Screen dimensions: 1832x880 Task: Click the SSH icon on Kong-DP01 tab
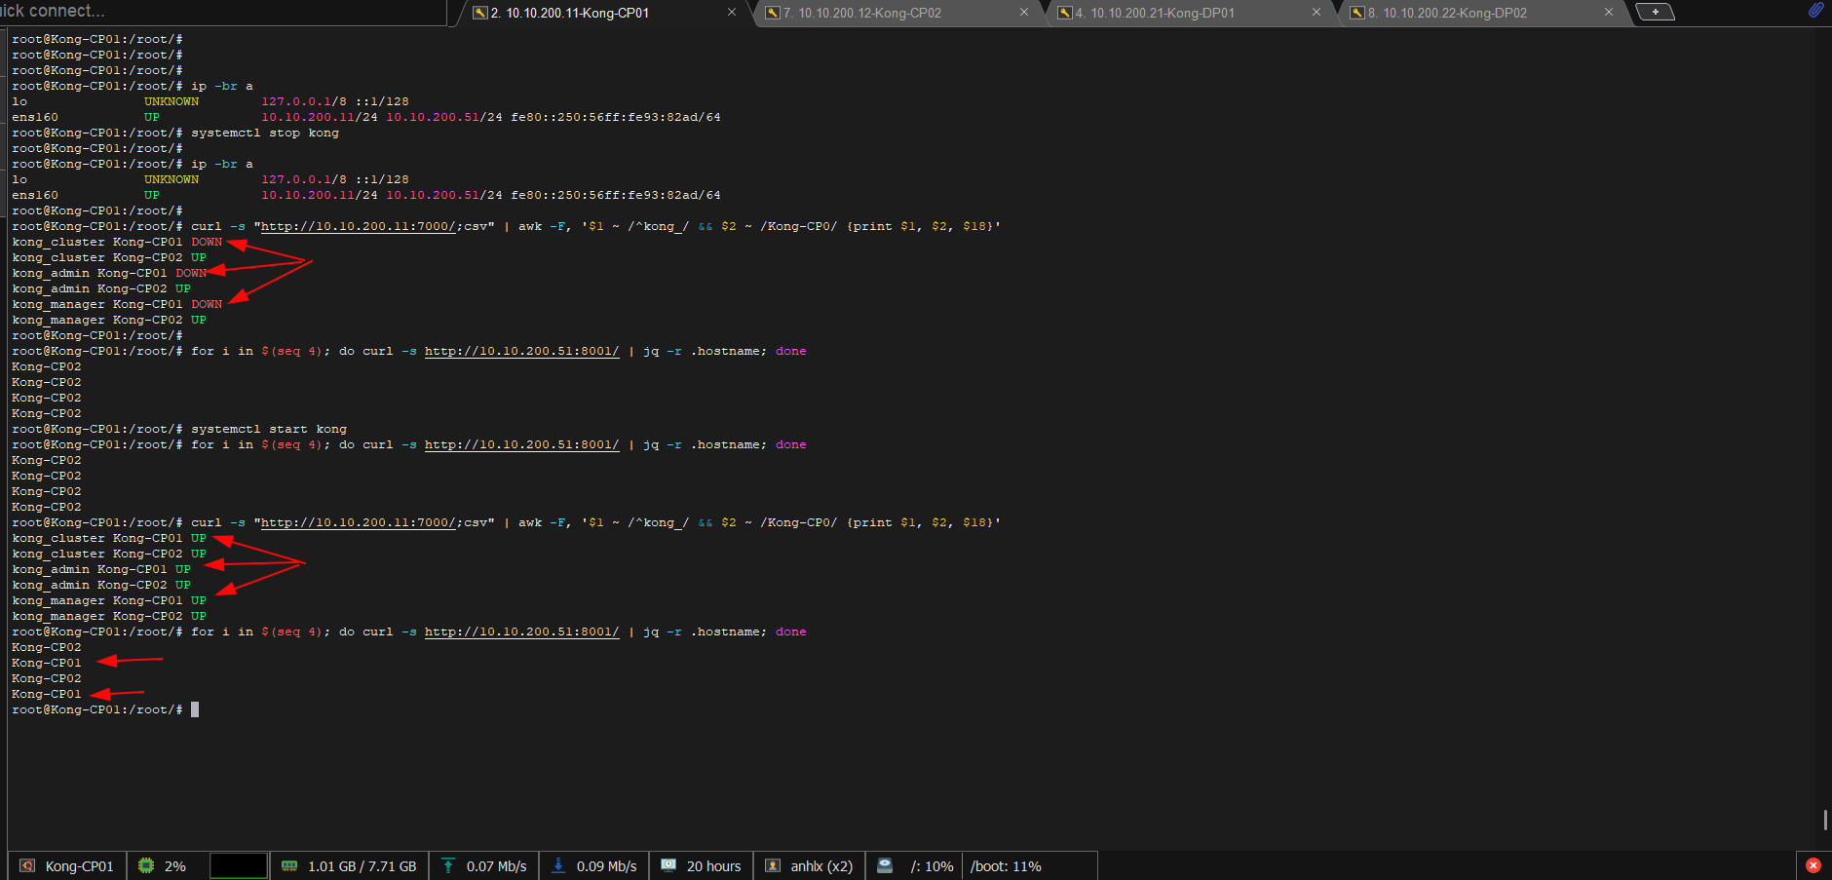pyautogui.click(x=1065, y=13)
